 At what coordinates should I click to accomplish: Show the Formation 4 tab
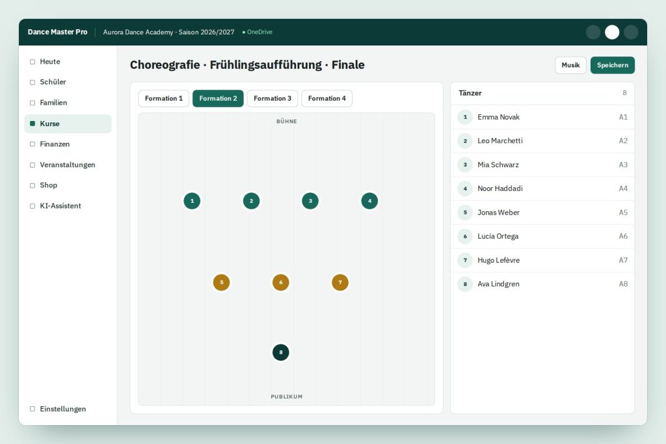click(326, 98)
